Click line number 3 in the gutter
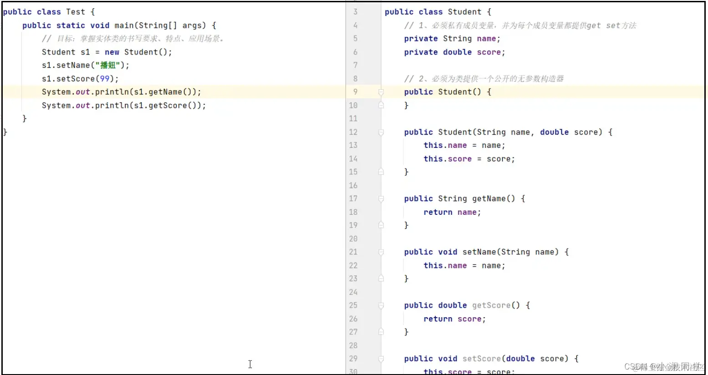The height and width of the screenshot is (375, 708). point(355,12)
